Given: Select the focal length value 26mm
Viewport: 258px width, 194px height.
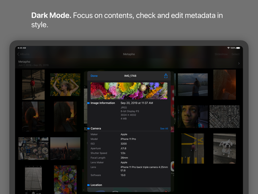Looking at the screenshot, I should tap(124, 158).
